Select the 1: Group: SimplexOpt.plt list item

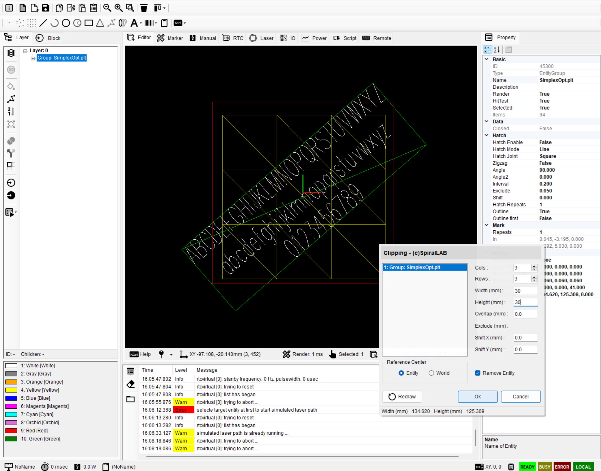pyautogui.click(x=425, y=267)
